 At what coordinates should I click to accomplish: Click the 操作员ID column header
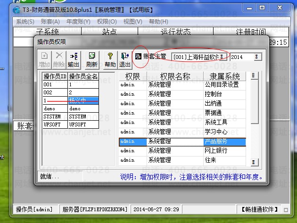point(55,76)
